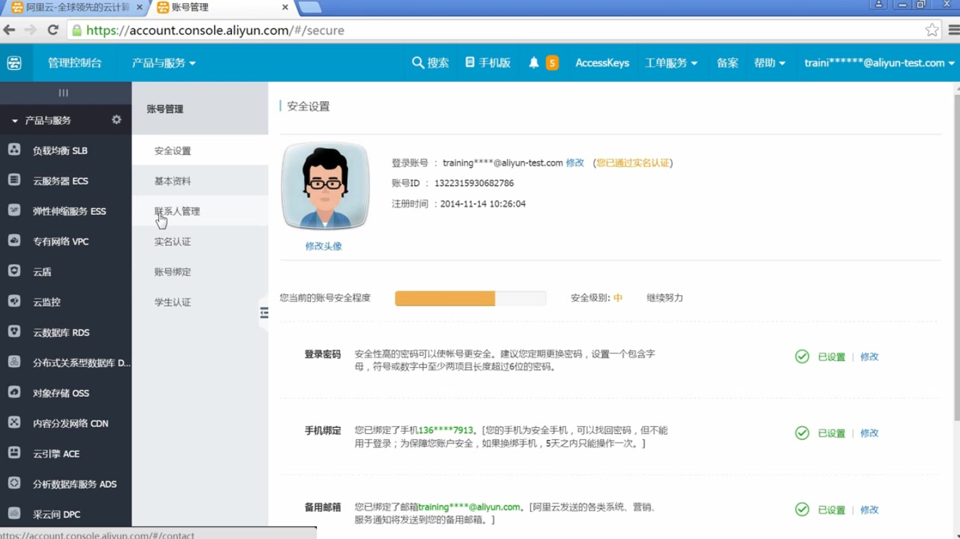960x539 pixels.
Task: Click 修改 for 手机绑定 row
Action: [869, 433]
